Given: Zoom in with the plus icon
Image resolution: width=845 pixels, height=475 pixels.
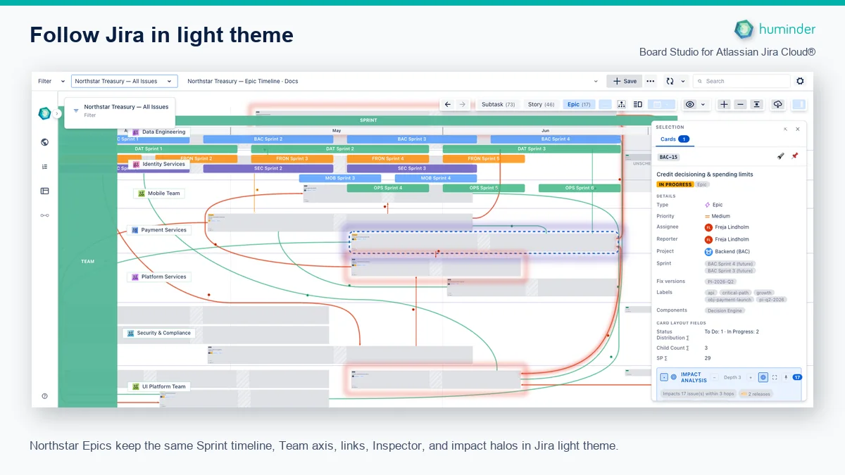Looking at the screenshot, I should [724, 104].
